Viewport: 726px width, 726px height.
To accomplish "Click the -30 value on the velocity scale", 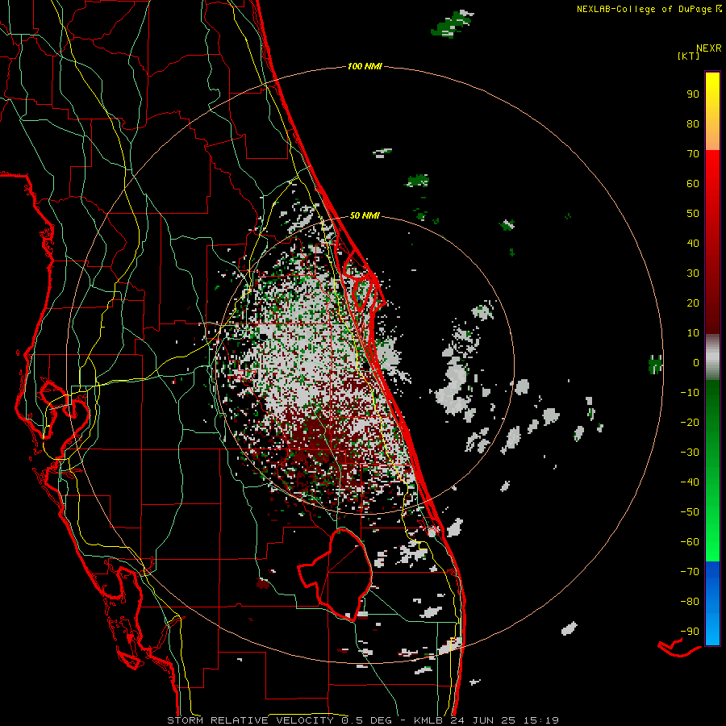I will tap(690, 453).
